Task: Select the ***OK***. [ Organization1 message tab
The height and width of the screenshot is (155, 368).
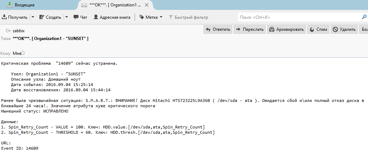Action: tap(115, 5)
